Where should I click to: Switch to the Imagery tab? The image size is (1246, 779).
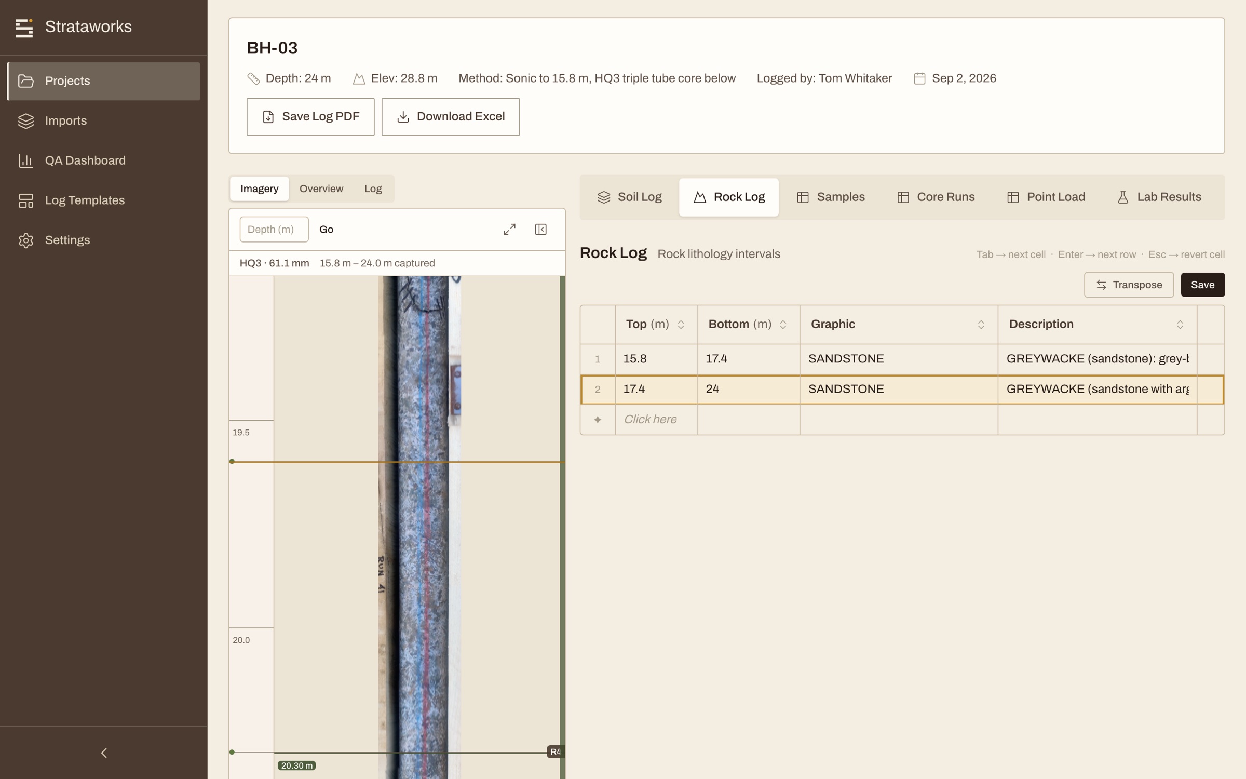(x=260, y=189)
